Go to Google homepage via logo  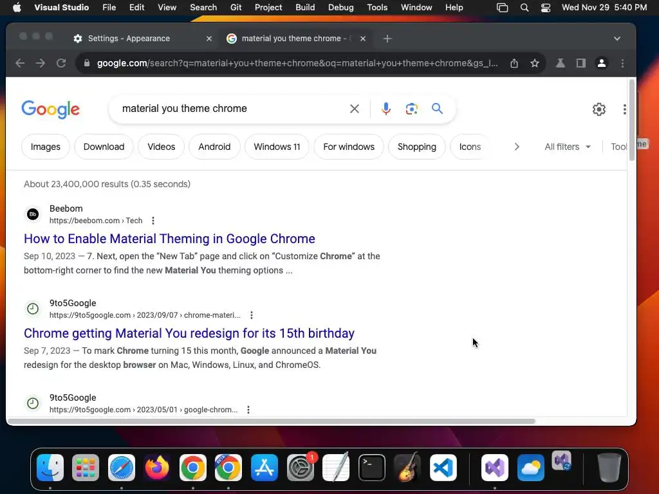click(x=50, y=109)
